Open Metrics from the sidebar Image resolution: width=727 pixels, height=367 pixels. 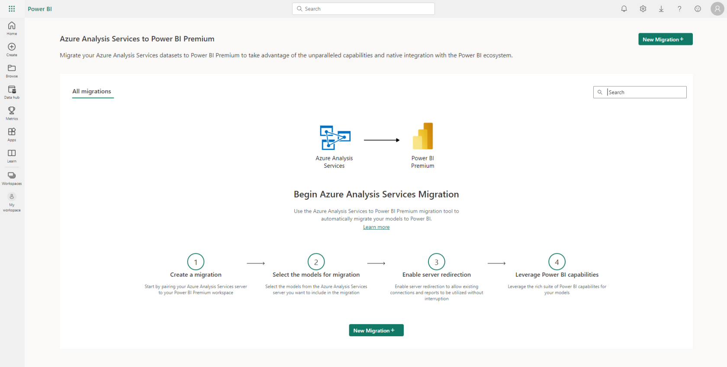coord(12,113)
